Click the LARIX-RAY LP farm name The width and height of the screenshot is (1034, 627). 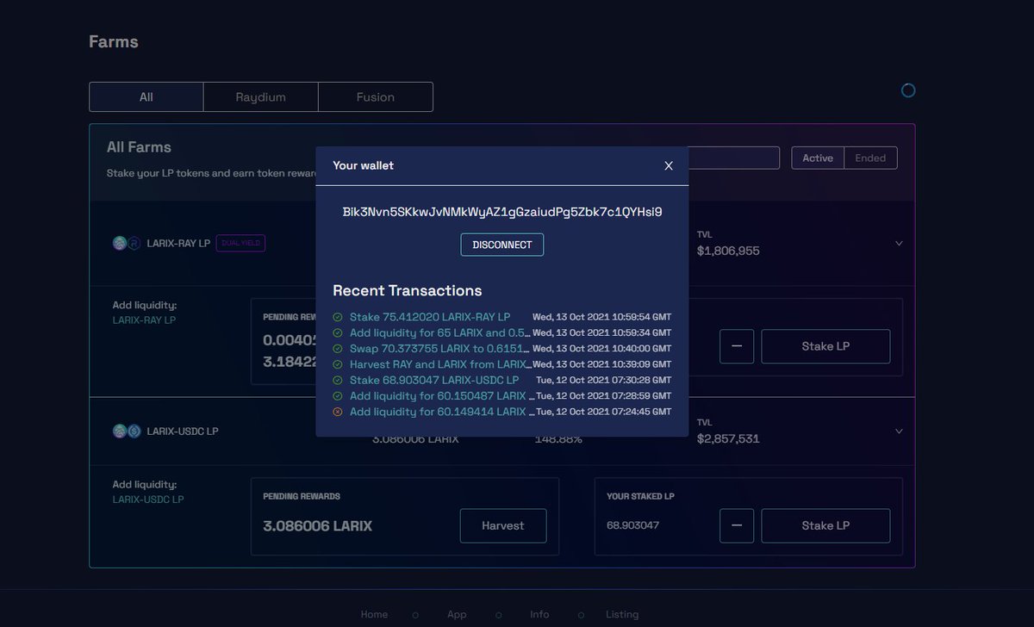(178, 244)
